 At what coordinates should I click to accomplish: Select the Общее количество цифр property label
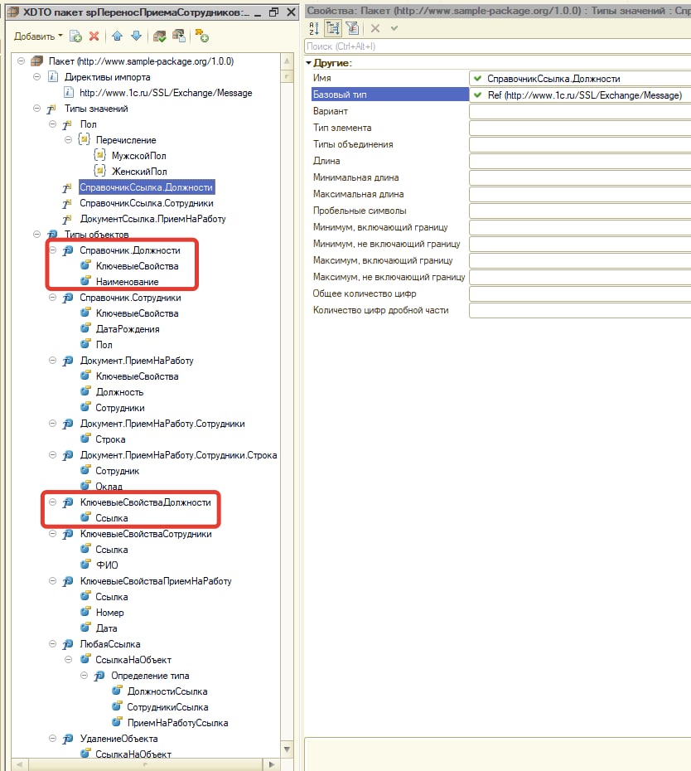tap(365, 293)
